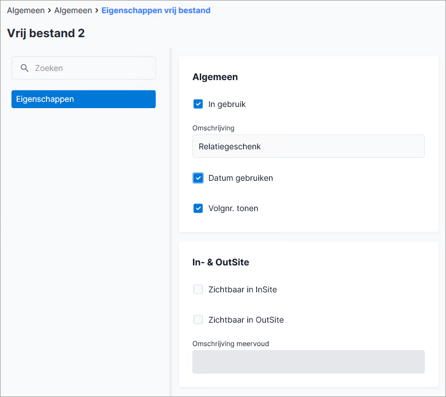Screen dimensions: 446x397
Task: Click the magnifier search icon
Action: click(25, 68)
